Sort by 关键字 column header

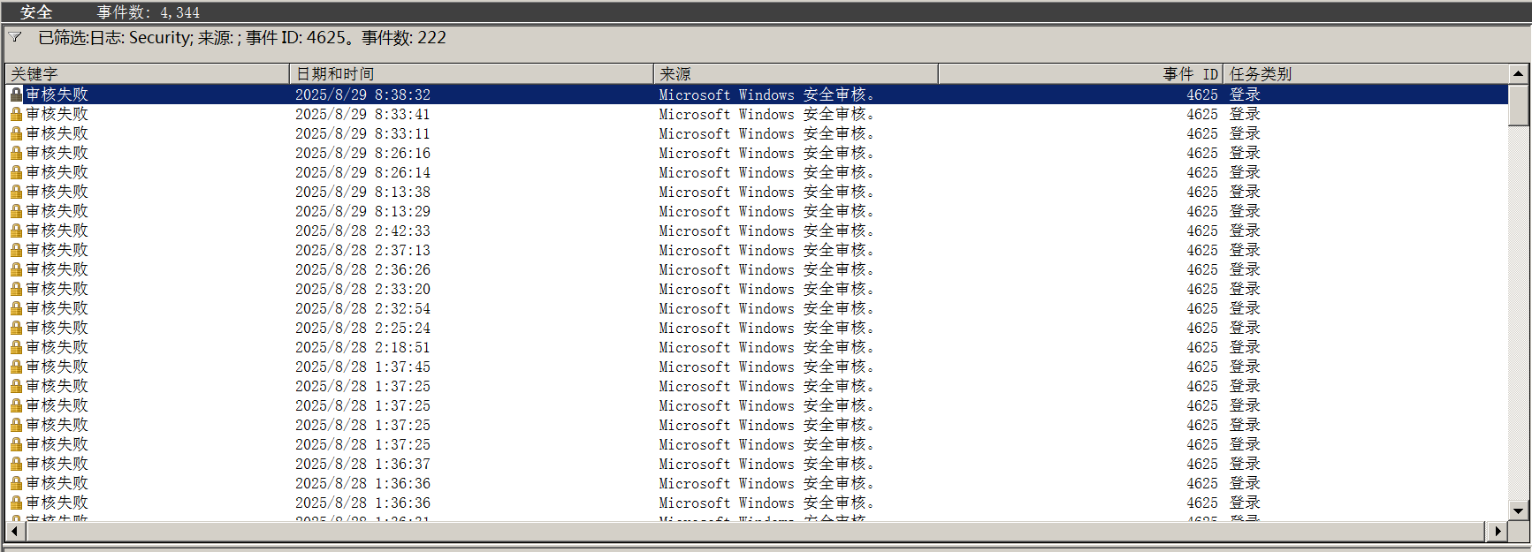pyautogui.click(x=147, y=74)
